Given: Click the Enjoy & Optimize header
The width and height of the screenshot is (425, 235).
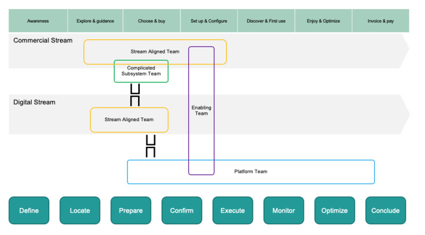Looking at the screenshot, I should point(324,21).
